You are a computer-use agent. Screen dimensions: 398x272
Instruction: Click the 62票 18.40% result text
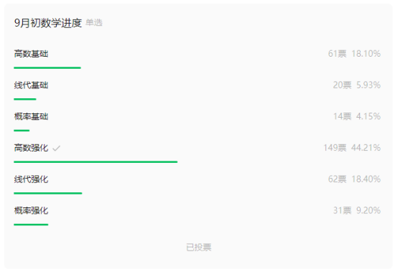click(354, 179)
